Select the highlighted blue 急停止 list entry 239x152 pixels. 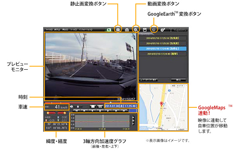pyautogui.click(x=162, y=49)
